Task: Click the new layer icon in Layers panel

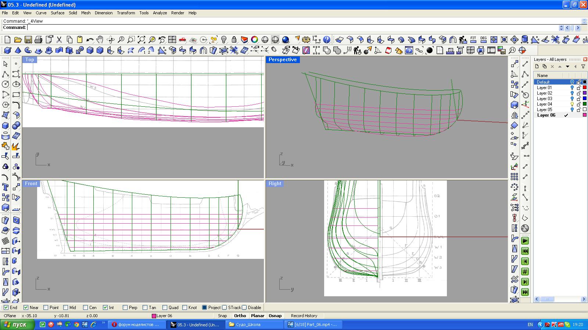Action: tap(537, 66)
